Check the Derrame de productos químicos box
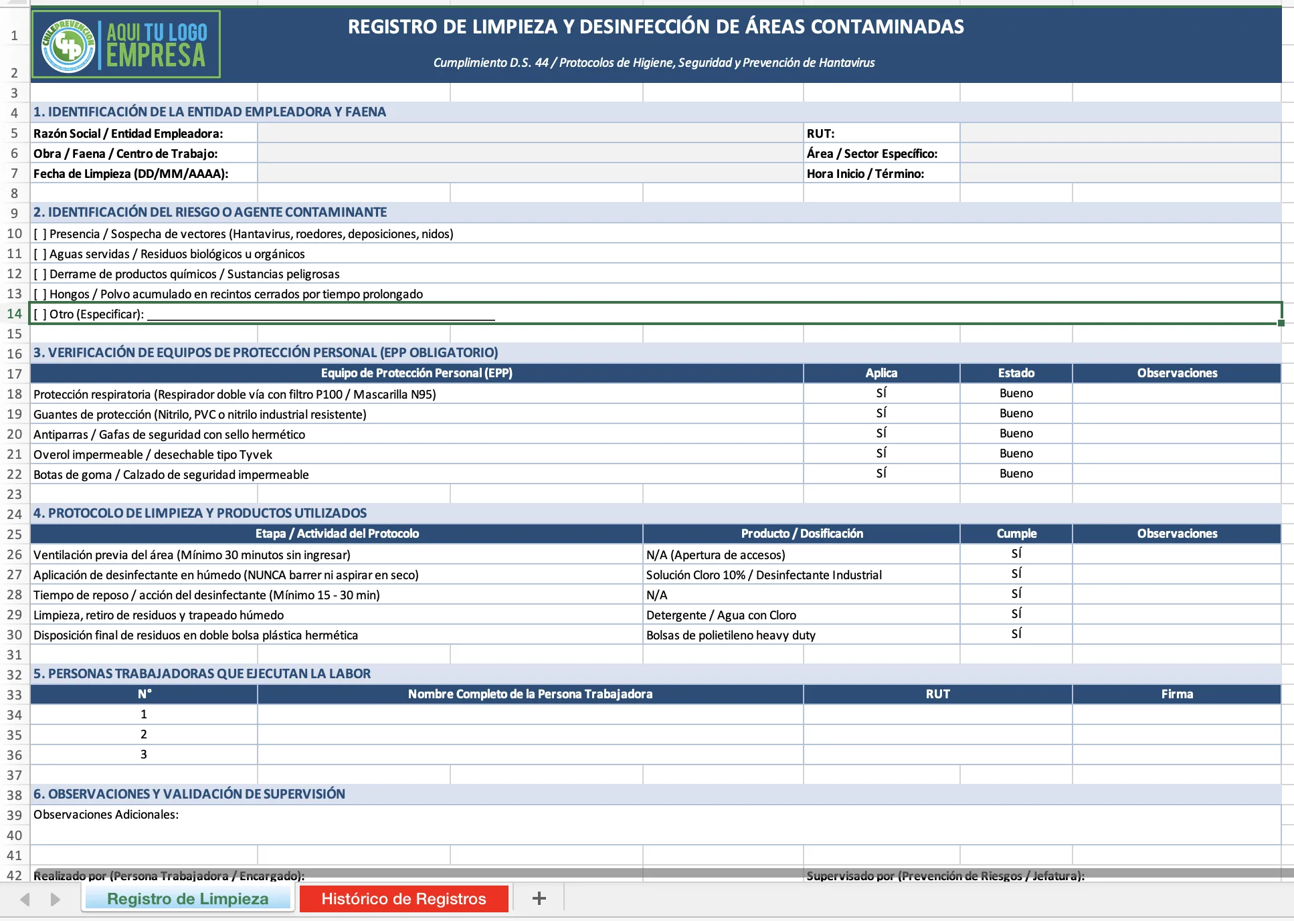1294x921 pixels. click(40, 274)
